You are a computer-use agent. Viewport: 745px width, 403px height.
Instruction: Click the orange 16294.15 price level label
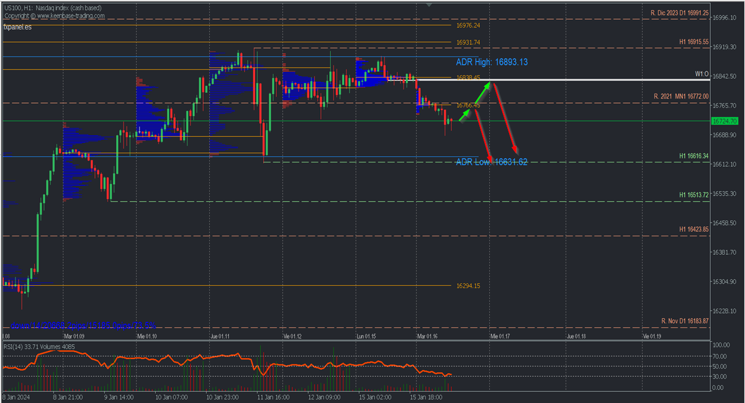pyautogui.click(x=467, y=286)
